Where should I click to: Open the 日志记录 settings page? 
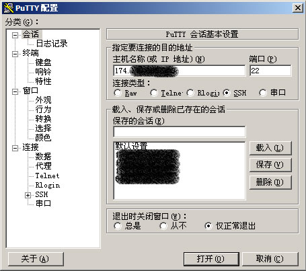(52, 44)
